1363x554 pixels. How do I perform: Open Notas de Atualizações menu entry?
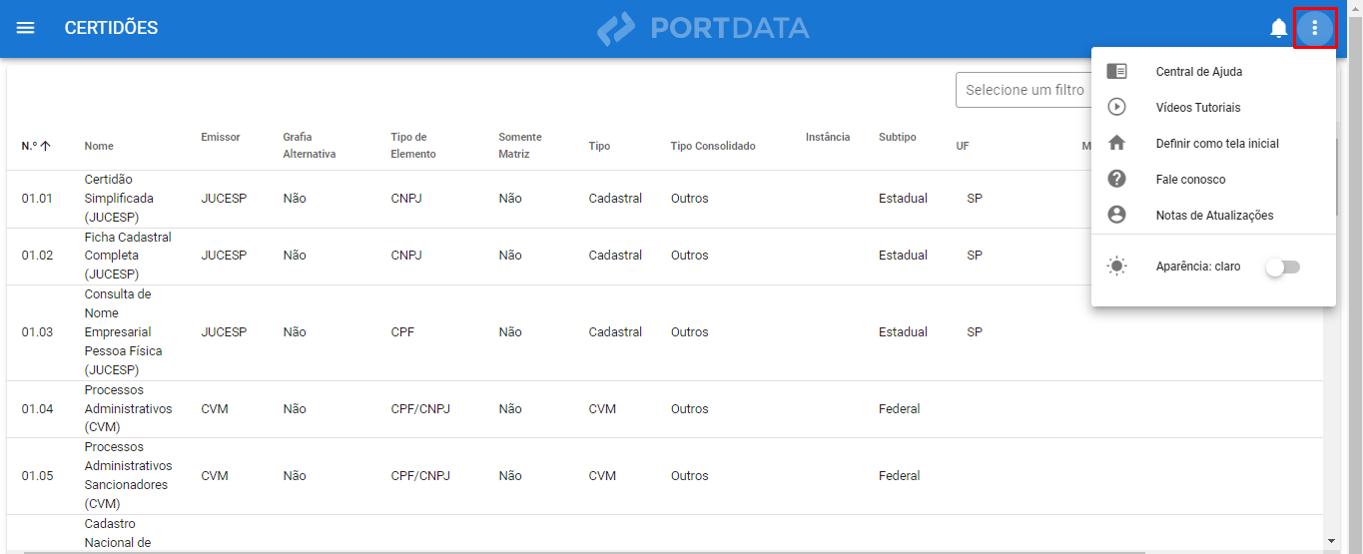1214,216
